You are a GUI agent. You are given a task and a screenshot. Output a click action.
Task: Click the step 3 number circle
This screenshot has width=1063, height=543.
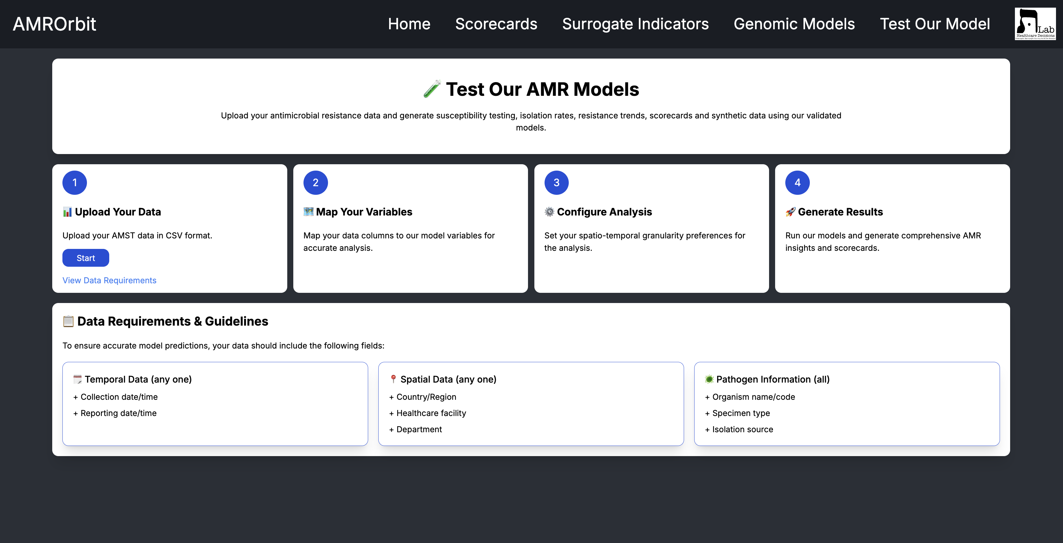point(557,183)
